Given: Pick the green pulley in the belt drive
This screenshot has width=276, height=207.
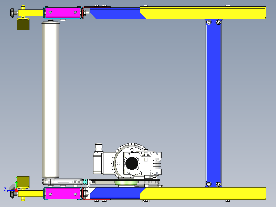Looking at the screenshot, I should click(126, 182).
